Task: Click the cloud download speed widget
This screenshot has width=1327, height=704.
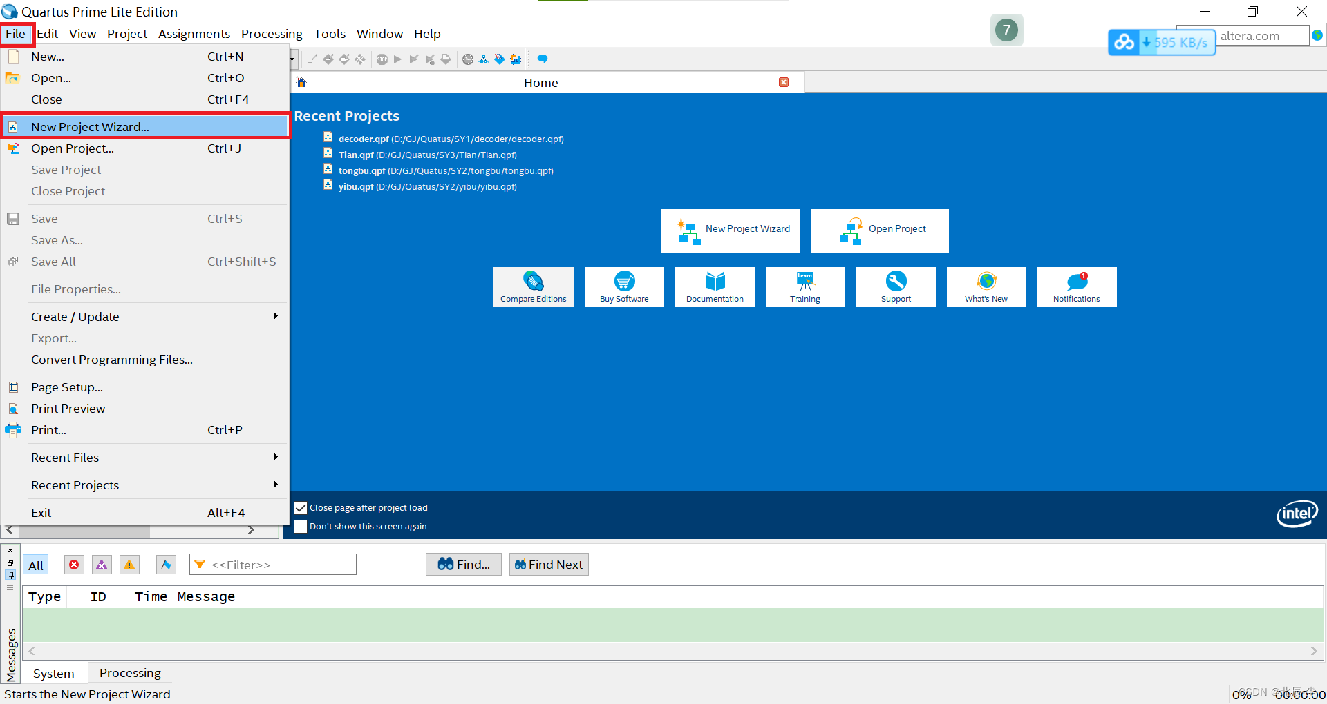Action: 1162,42
